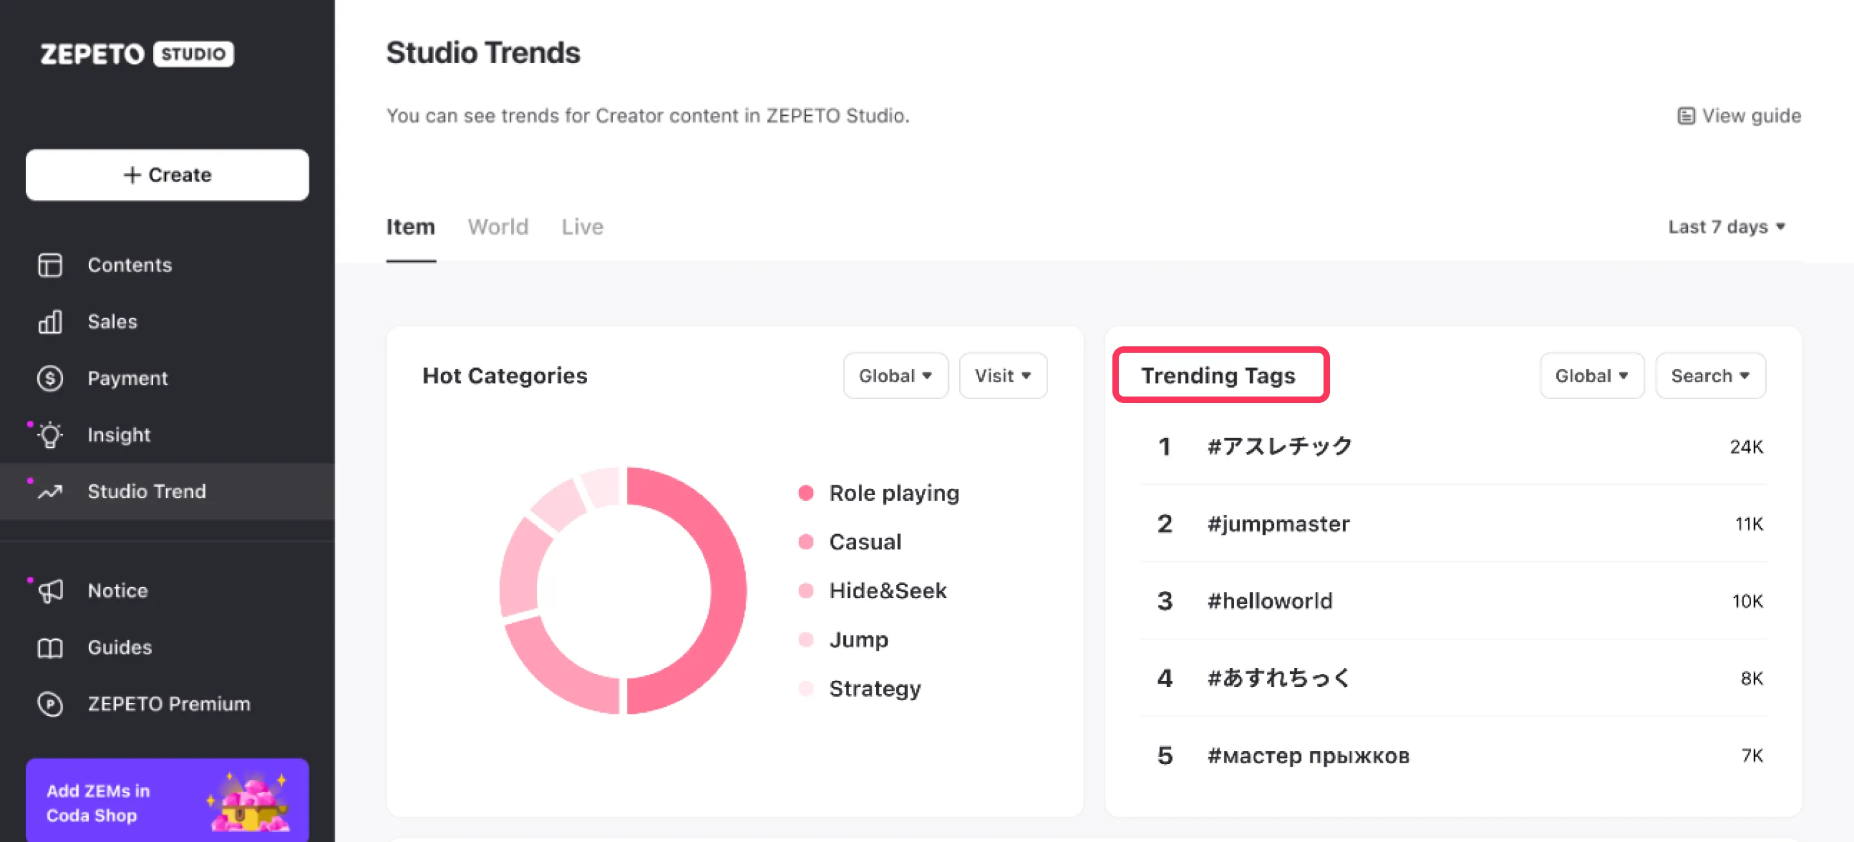Image resolution: width=1854 pixels, height=842 pixels.
Task: Switch to the World tab
Action: pos(498,227)
